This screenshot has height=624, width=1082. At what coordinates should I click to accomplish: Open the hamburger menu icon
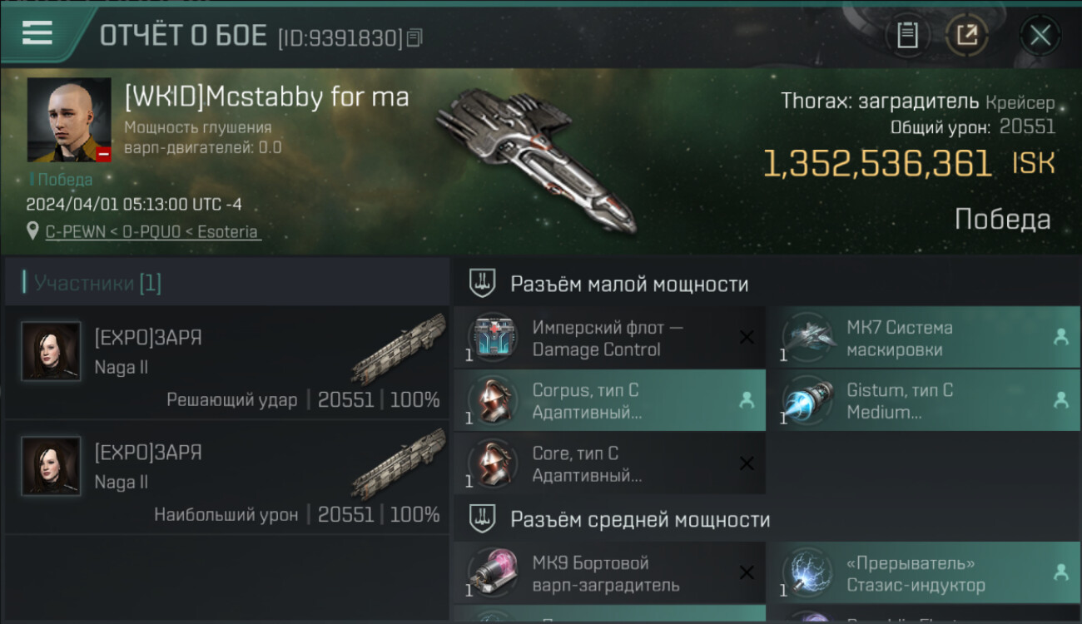coord(37,33)
